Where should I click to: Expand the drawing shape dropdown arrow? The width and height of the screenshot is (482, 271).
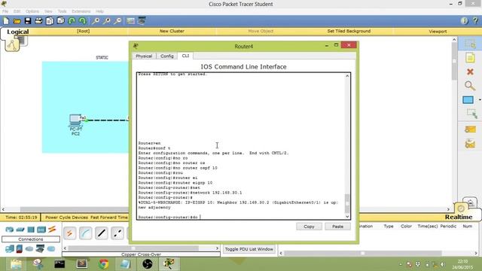click(479, 100)
